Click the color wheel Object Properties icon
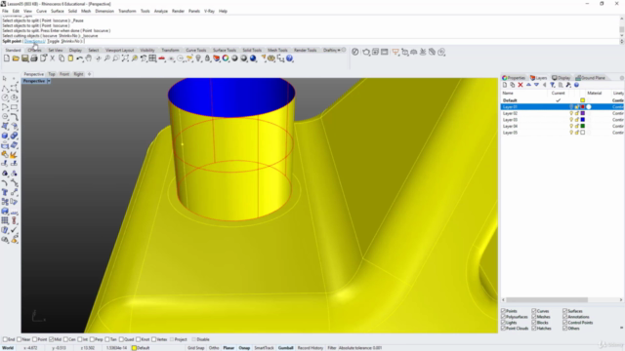 226,58
